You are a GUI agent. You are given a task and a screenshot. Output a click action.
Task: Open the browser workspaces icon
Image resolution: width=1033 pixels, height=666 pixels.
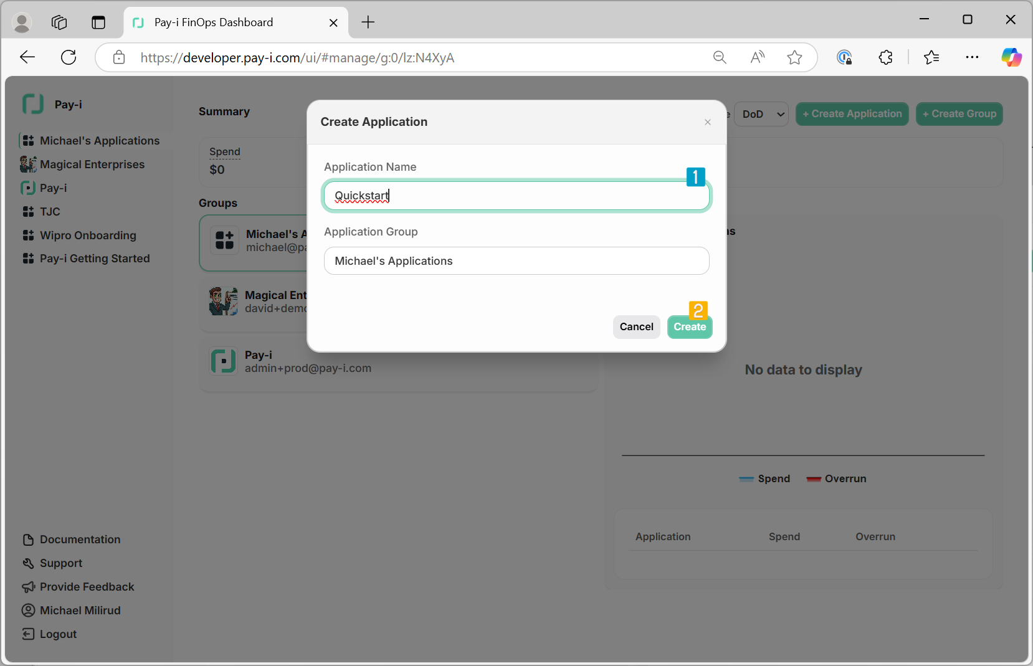[59, 22]
